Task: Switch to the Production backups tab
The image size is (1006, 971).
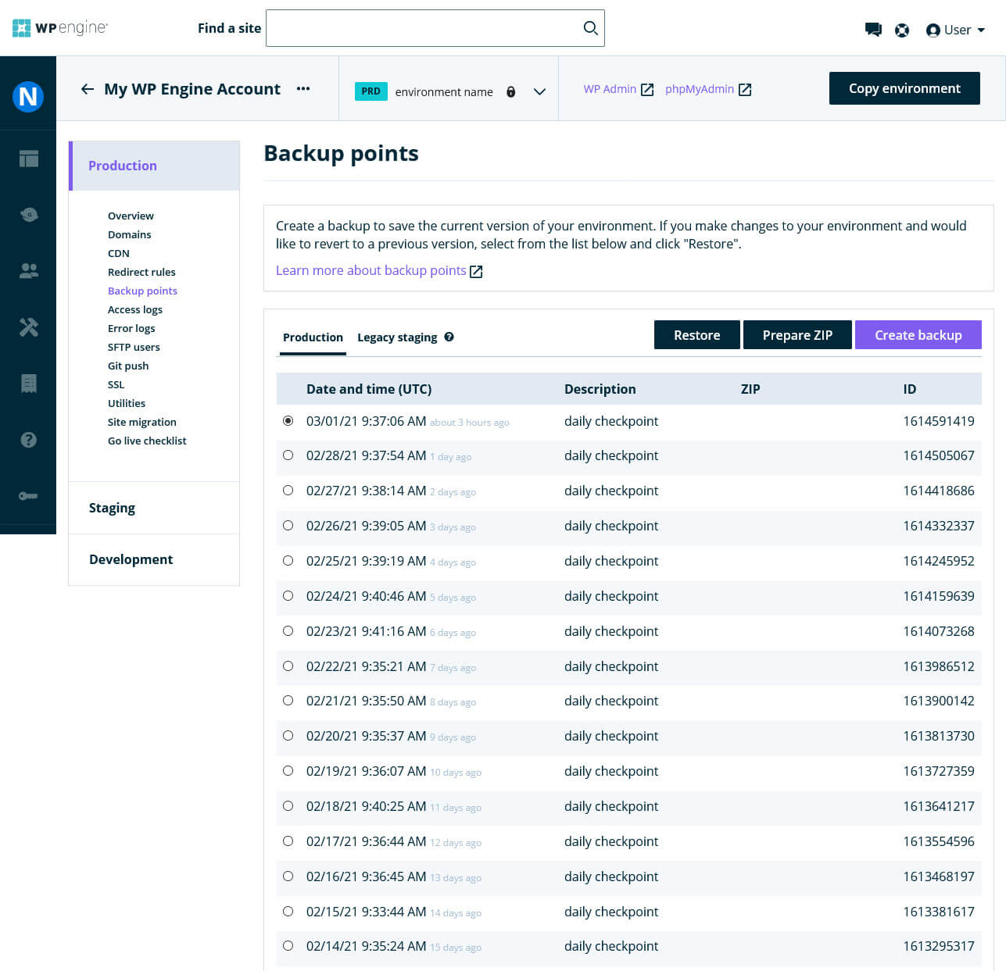Action: point(313,337)
